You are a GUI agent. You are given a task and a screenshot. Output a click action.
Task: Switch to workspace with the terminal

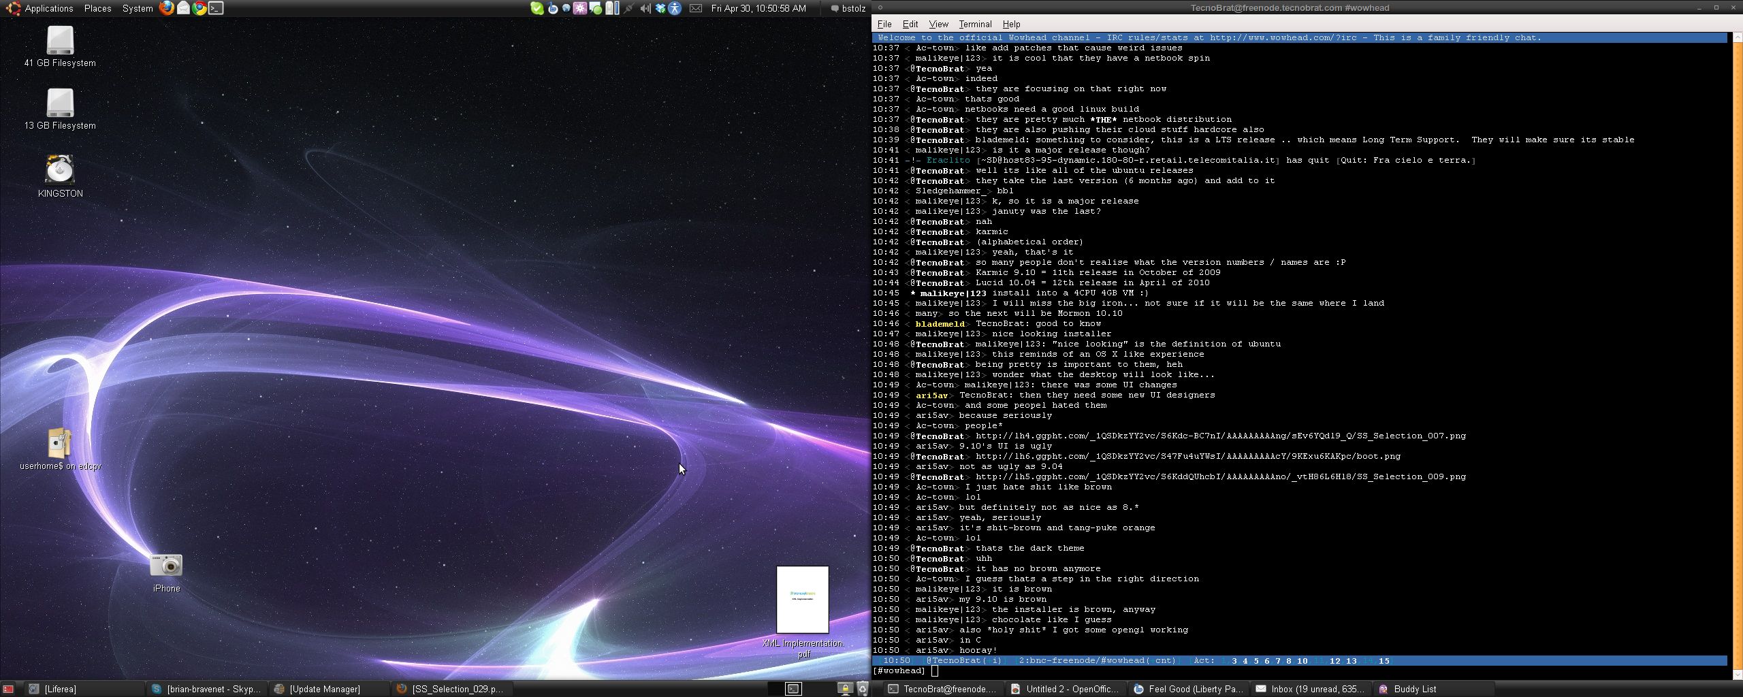[x=793, y=689]
